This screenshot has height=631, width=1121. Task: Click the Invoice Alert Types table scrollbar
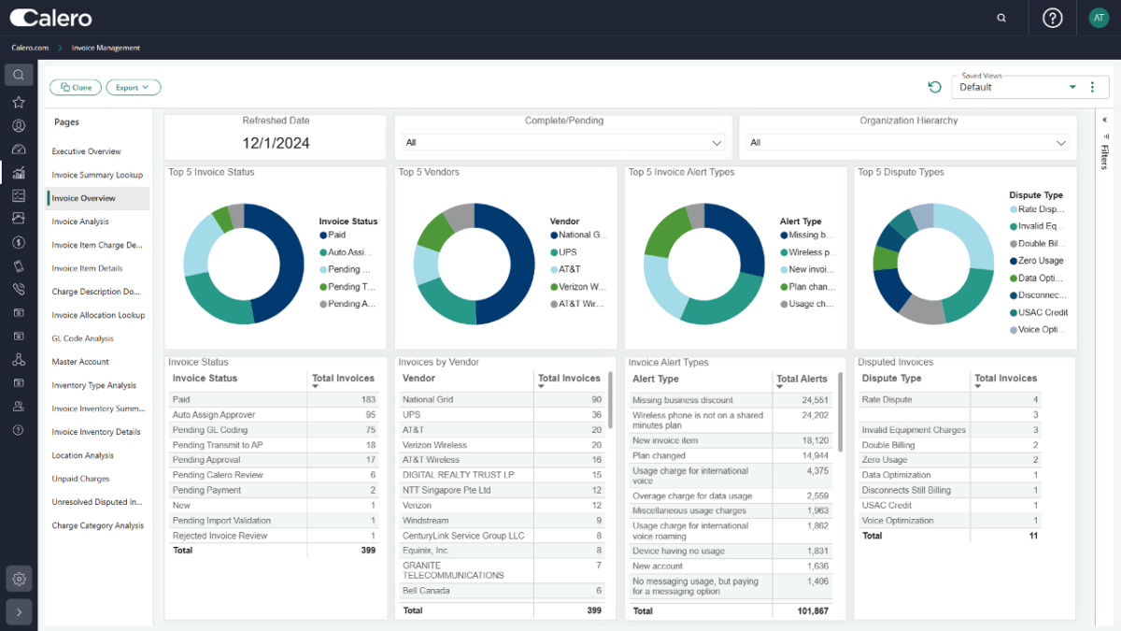[840, 411]
